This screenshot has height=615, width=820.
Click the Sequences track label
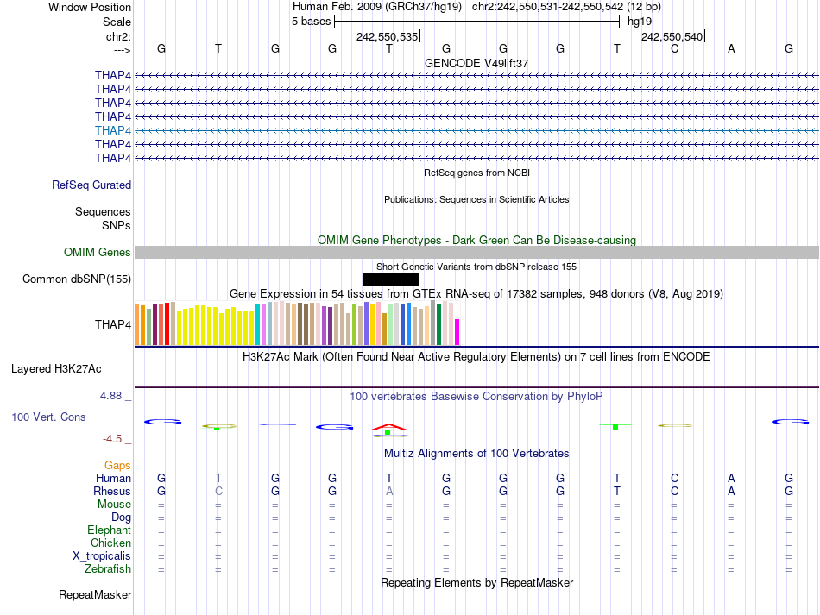point(103,211)
